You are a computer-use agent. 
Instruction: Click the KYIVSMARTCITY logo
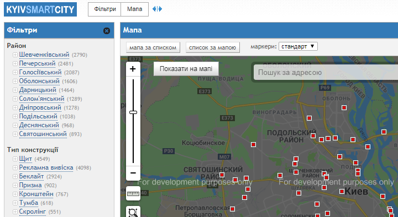[40, 9]
